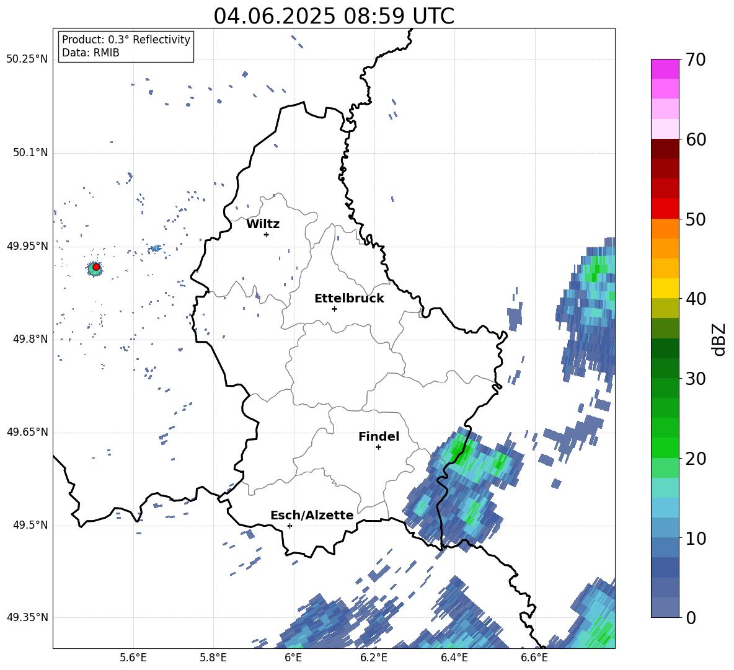Click the dark red colorbar segment below 60
This screenshot has width=734, height=670.
pyautogui.click(x=665, y=149)
